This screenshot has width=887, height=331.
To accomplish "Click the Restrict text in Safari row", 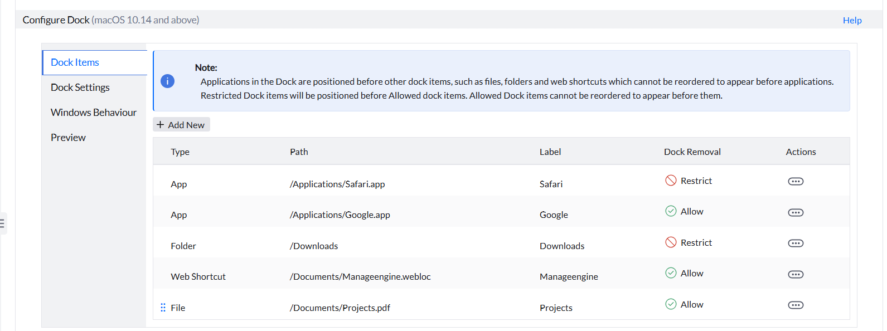I will (x=696, y=181).
